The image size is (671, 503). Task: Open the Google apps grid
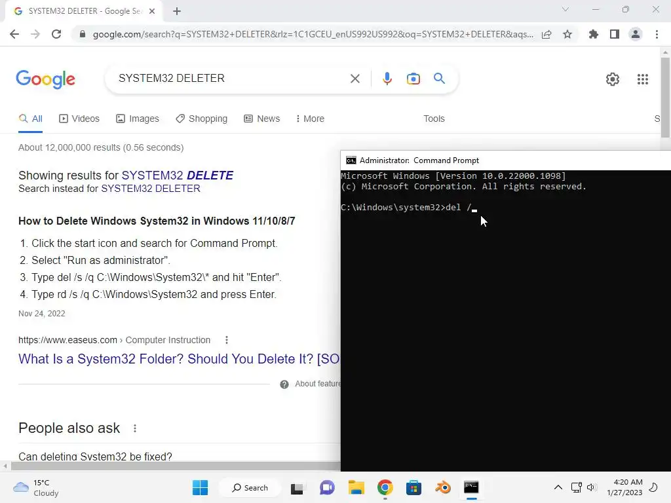[x=642, y=79]
